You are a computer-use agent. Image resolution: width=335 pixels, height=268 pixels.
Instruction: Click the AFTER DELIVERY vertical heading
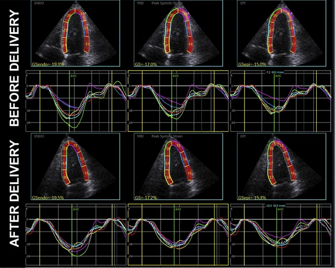pos(14,194)
